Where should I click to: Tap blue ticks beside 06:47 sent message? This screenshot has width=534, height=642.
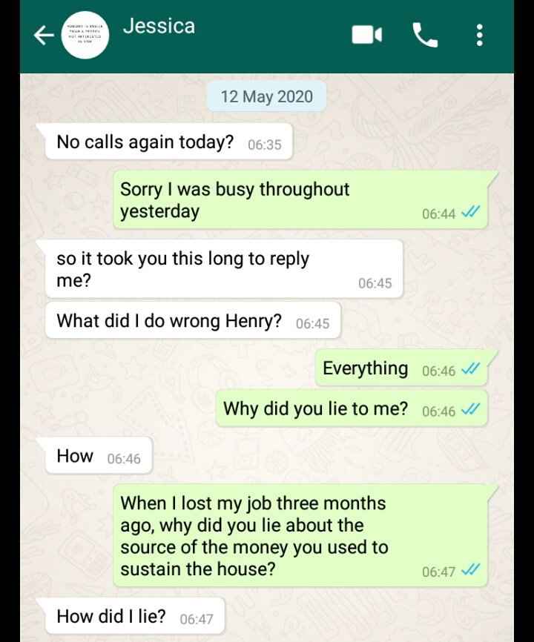tap(469, 570)
